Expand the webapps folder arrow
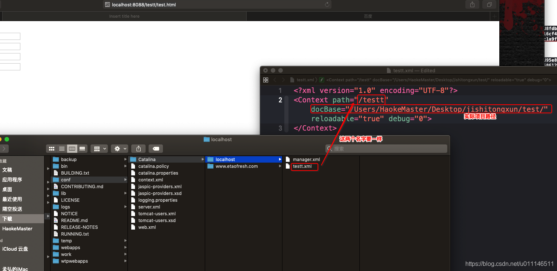The height and width of the screenshot is (271, 557). (x=125, y=247)
